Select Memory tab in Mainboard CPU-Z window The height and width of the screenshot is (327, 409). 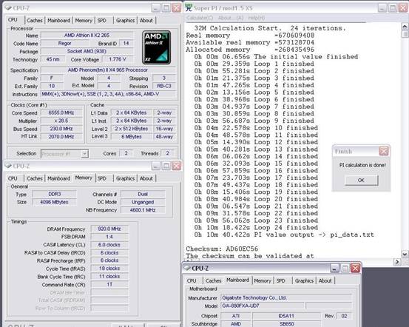[263, 281]
